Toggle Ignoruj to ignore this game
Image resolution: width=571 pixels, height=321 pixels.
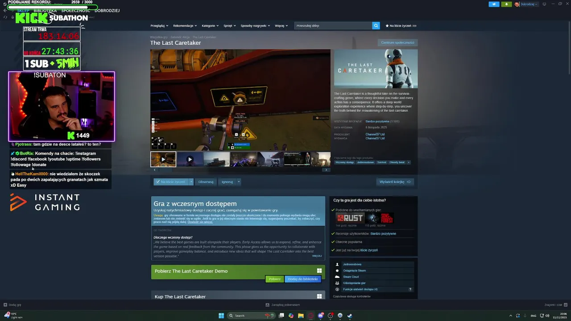[228, 182]
